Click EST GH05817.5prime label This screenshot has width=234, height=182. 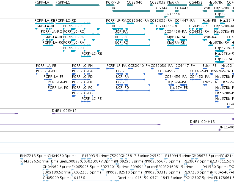pos(135,156)
